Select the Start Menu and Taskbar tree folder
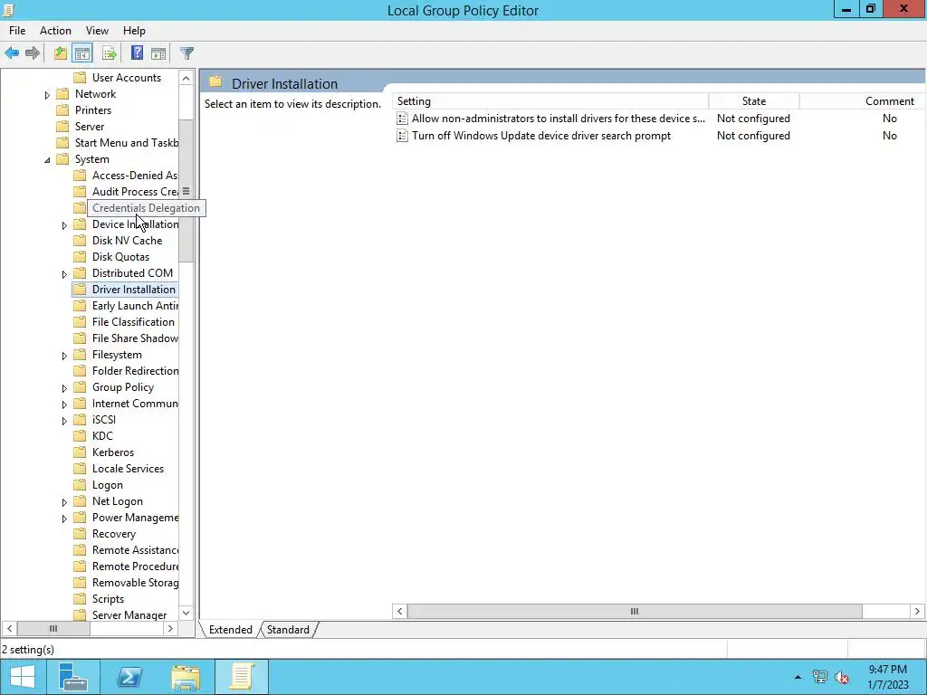The height and width of the screenshot is (695, 927). 127,142
